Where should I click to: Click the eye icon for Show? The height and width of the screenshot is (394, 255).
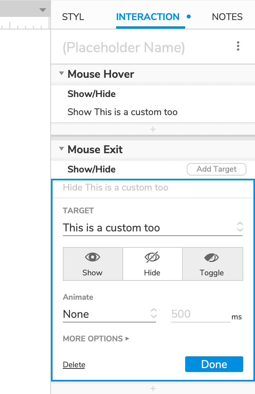(93, 257)
